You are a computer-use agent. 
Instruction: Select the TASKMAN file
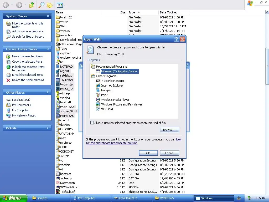pyautogui.click(x=66, y=80)
